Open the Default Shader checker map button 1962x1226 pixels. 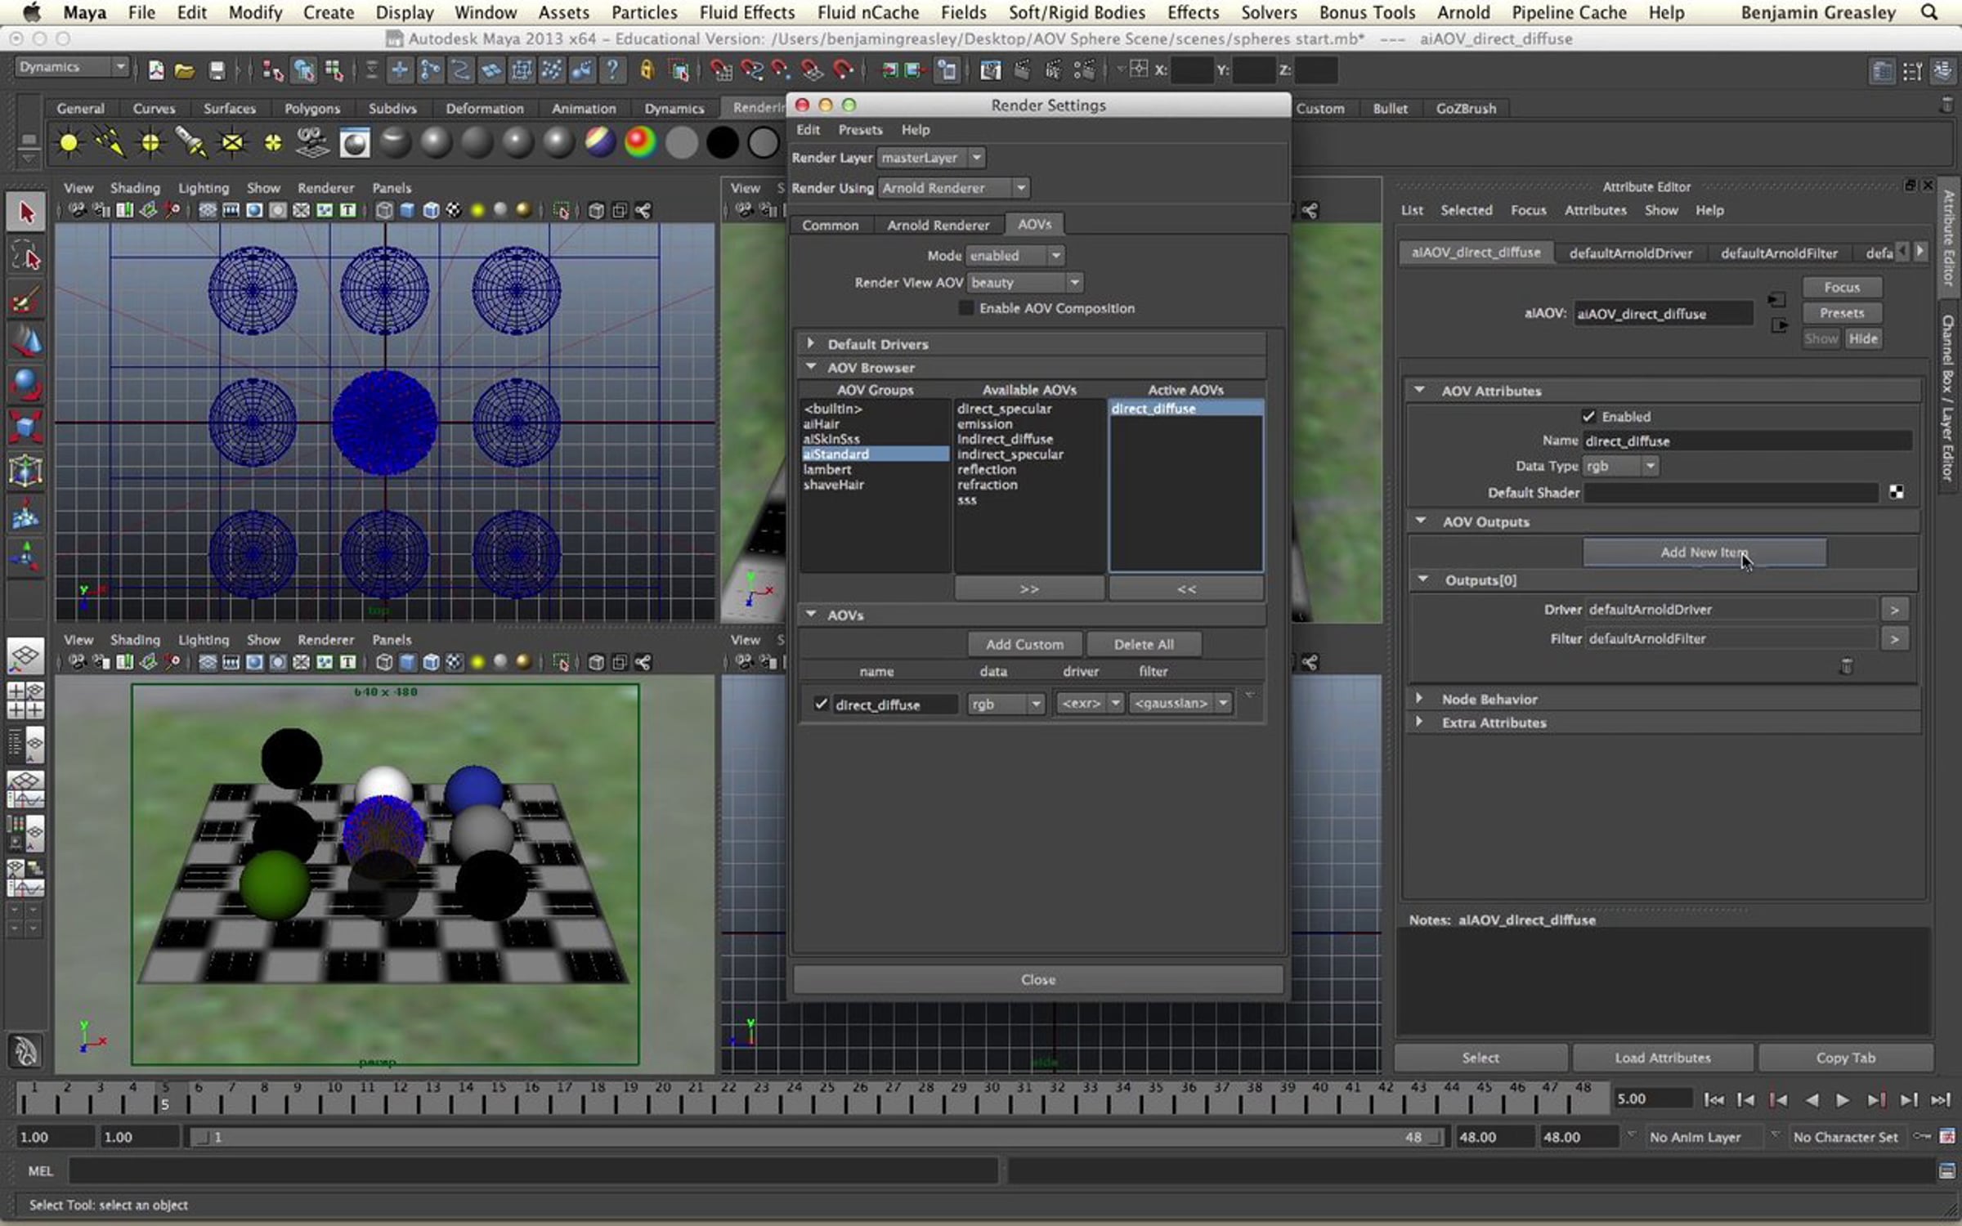pos(1896,492)
